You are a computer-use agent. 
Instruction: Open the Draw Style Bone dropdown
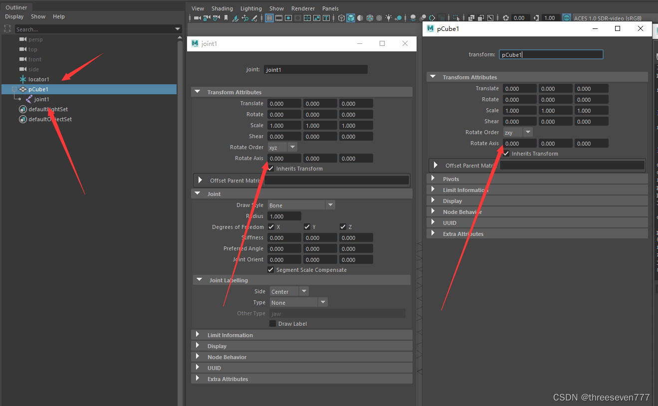pyautogui.click(x=301, y=205)
